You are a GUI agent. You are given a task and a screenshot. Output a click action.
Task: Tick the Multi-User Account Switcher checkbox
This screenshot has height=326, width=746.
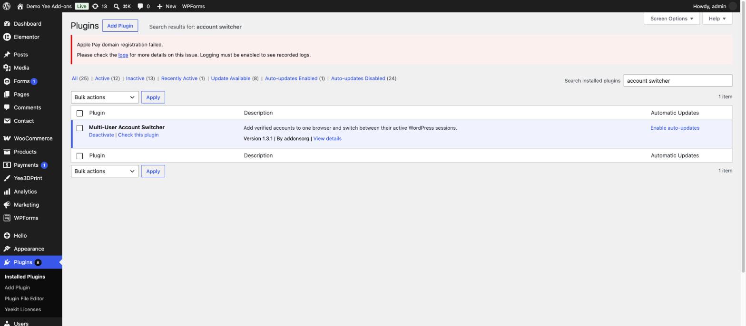coord(80,128)
